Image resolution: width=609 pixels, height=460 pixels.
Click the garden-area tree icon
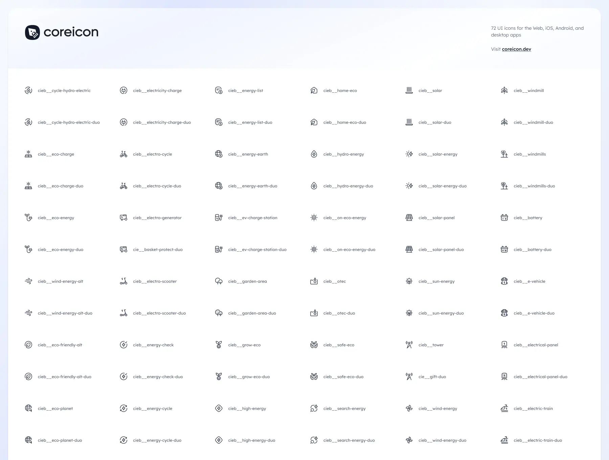coord(219,281)
